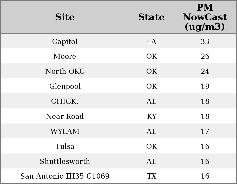Select the Shuttlesworth site cell

(x=65, y=161)
